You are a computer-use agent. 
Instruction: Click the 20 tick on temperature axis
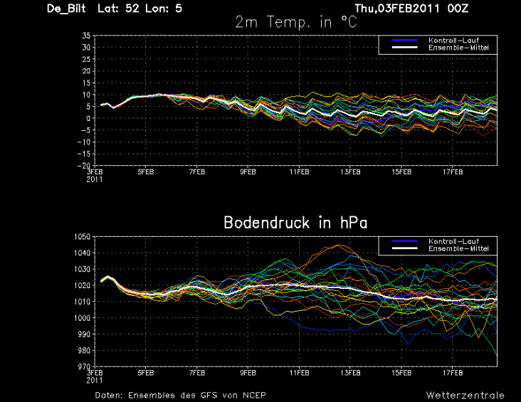[86, 71]
